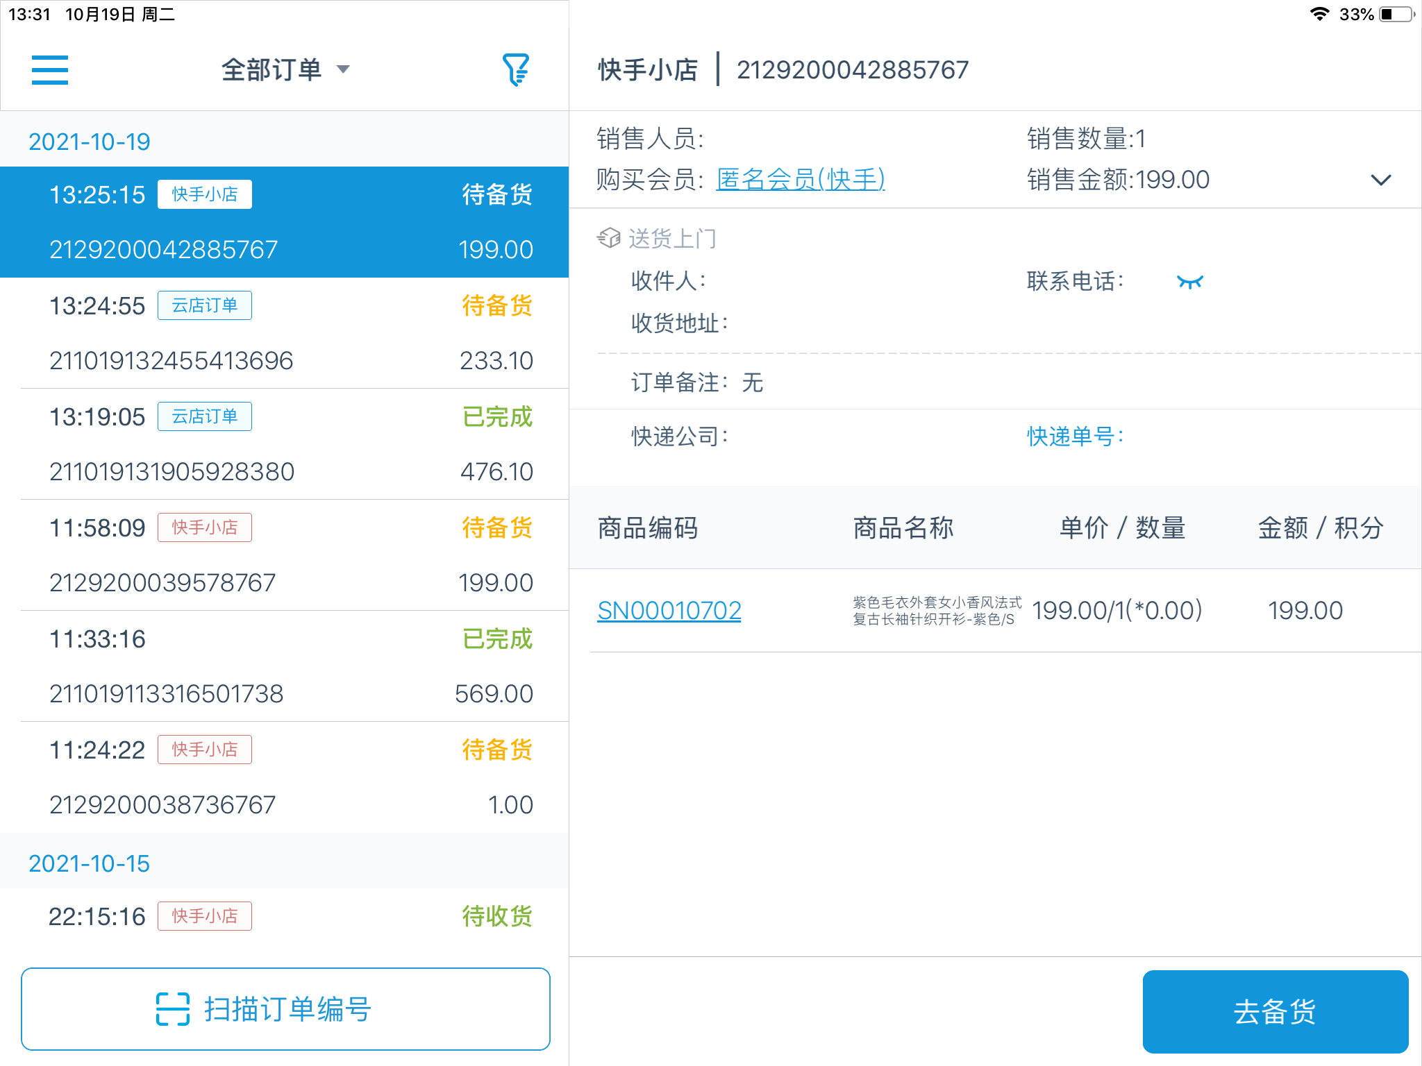The width and height of the screenshot is (1422, 1066).
Task: Tap 扫描订单编号 button
Action: [285, 1009]
